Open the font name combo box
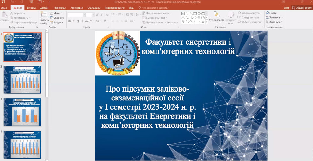The image size is (313, 161). pyautogui.click(x=77, y=15)
